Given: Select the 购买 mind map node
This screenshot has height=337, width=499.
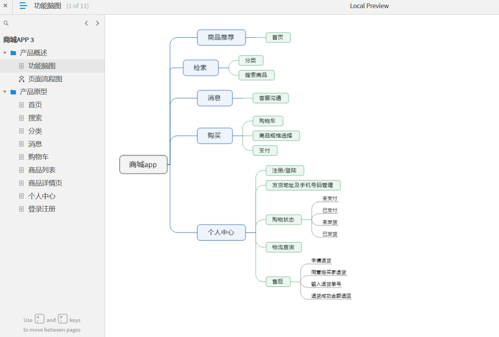Looking at the screenshot, I should [215, 136].
